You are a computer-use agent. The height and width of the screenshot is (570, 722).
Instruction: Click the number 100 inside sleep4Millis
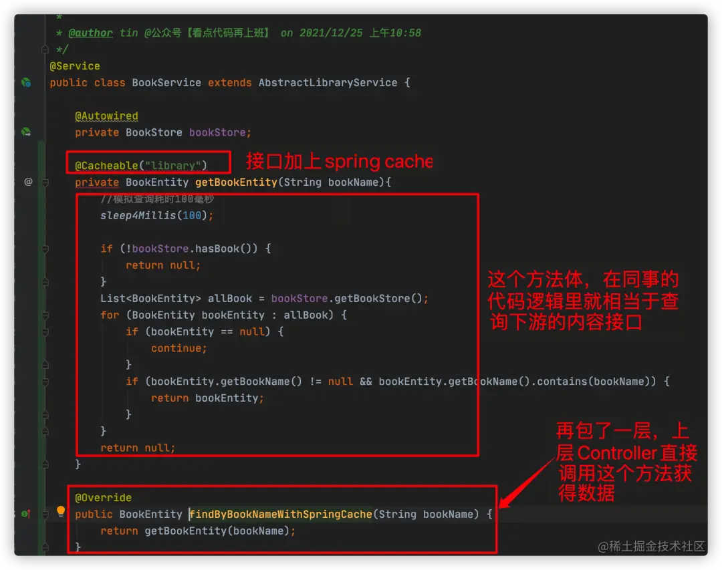[192, 215]
